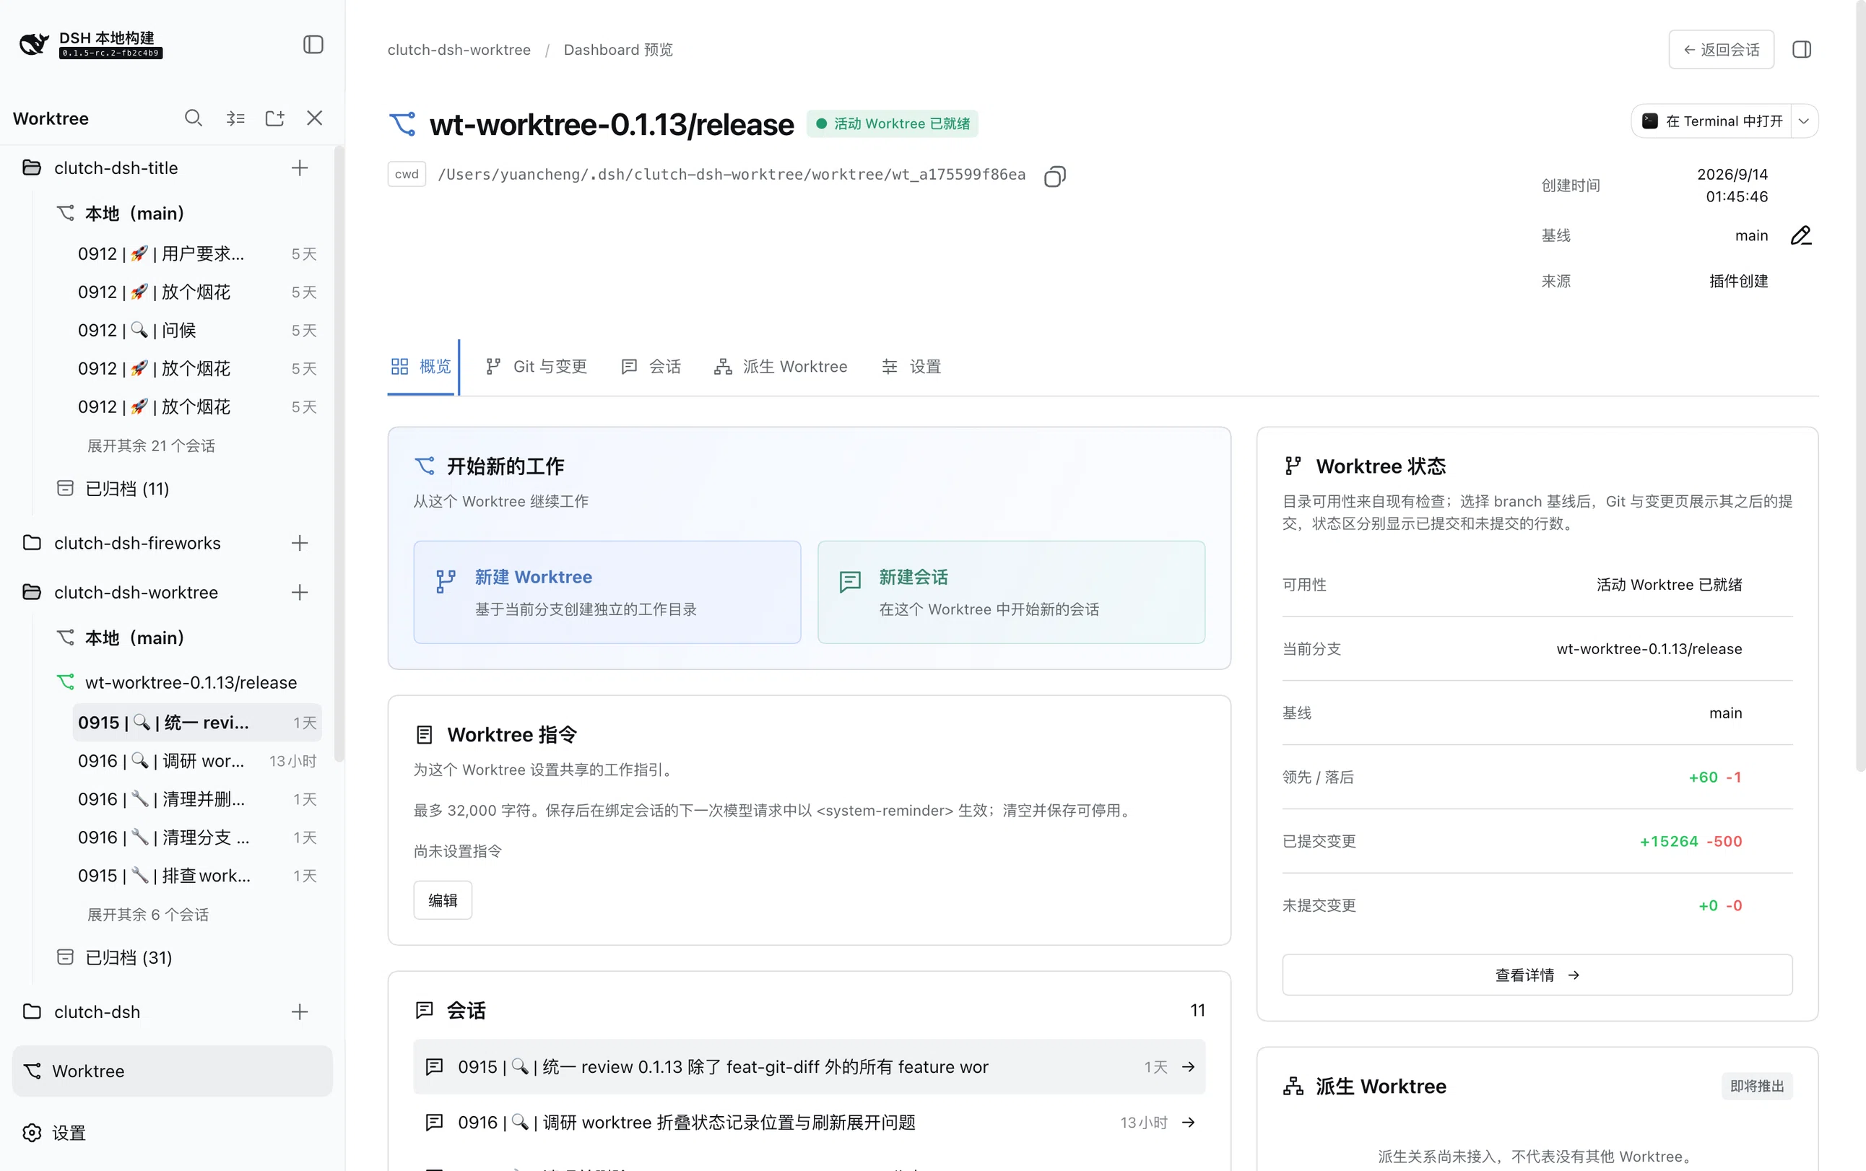Viewport: 1866px width, 1171px height.
Task: Expand Terminal open-with dropdown arrow
Action: tap(1803, 121)
